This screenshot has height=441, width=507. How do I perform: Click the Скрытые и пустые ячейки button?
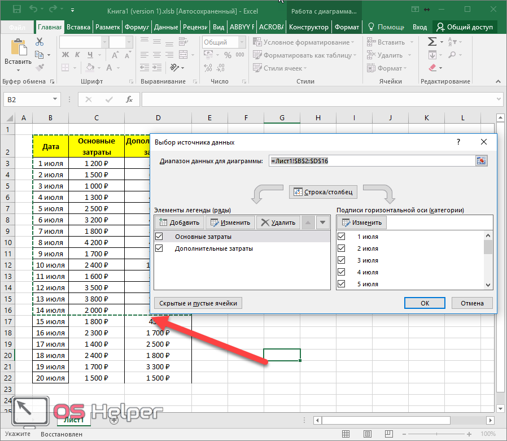pyautogui.click(x=198, y=303)
